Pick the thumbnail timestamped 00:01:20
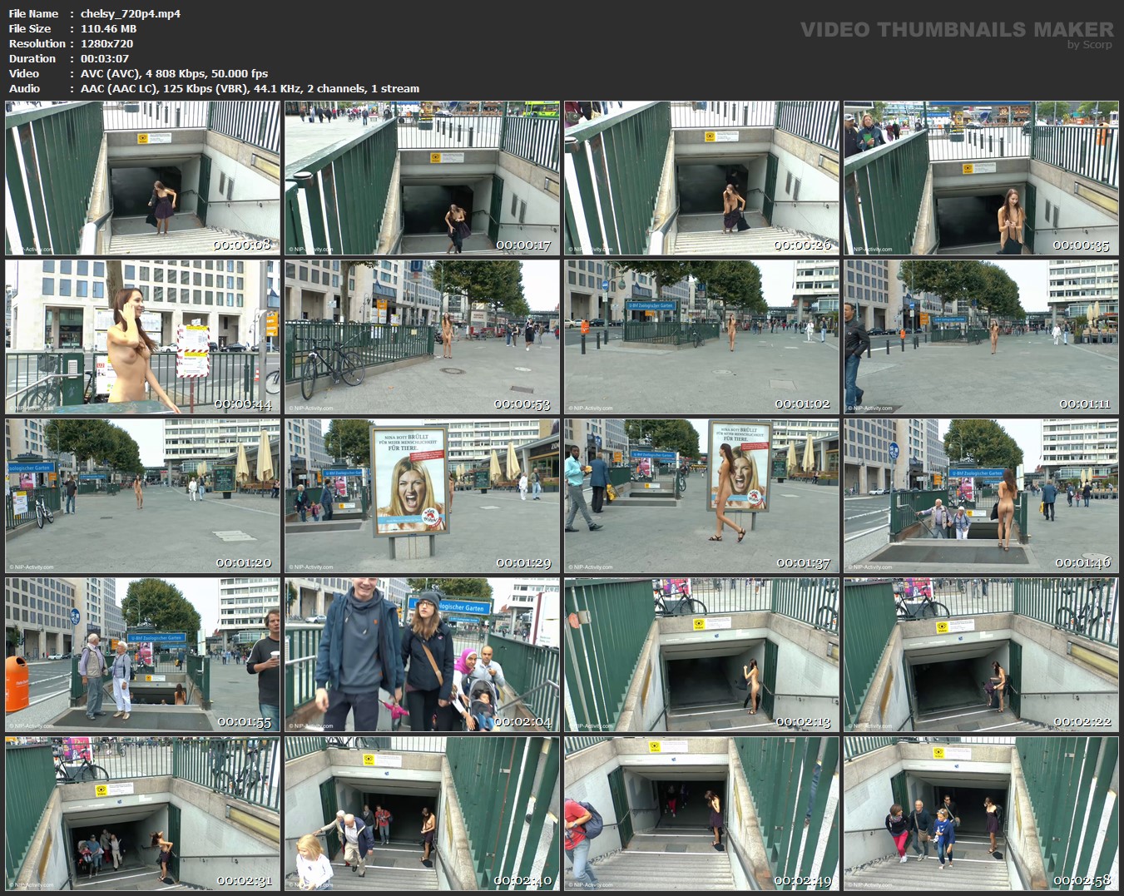This screenshot has width=1124, height=896. pyautogui.click(x=143, y=496)
